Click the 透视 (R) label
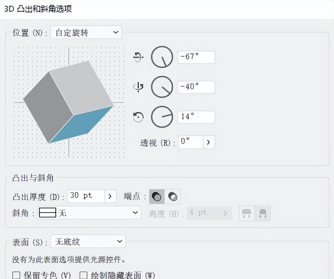This screenshot has width=334, height=279. [x=158, y=143]
